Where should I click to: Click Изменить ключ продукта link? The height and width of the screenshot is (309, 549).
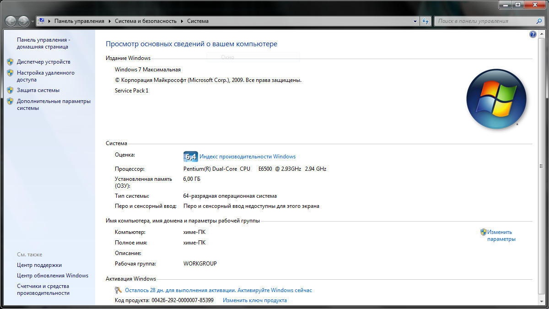pos(255,300)
